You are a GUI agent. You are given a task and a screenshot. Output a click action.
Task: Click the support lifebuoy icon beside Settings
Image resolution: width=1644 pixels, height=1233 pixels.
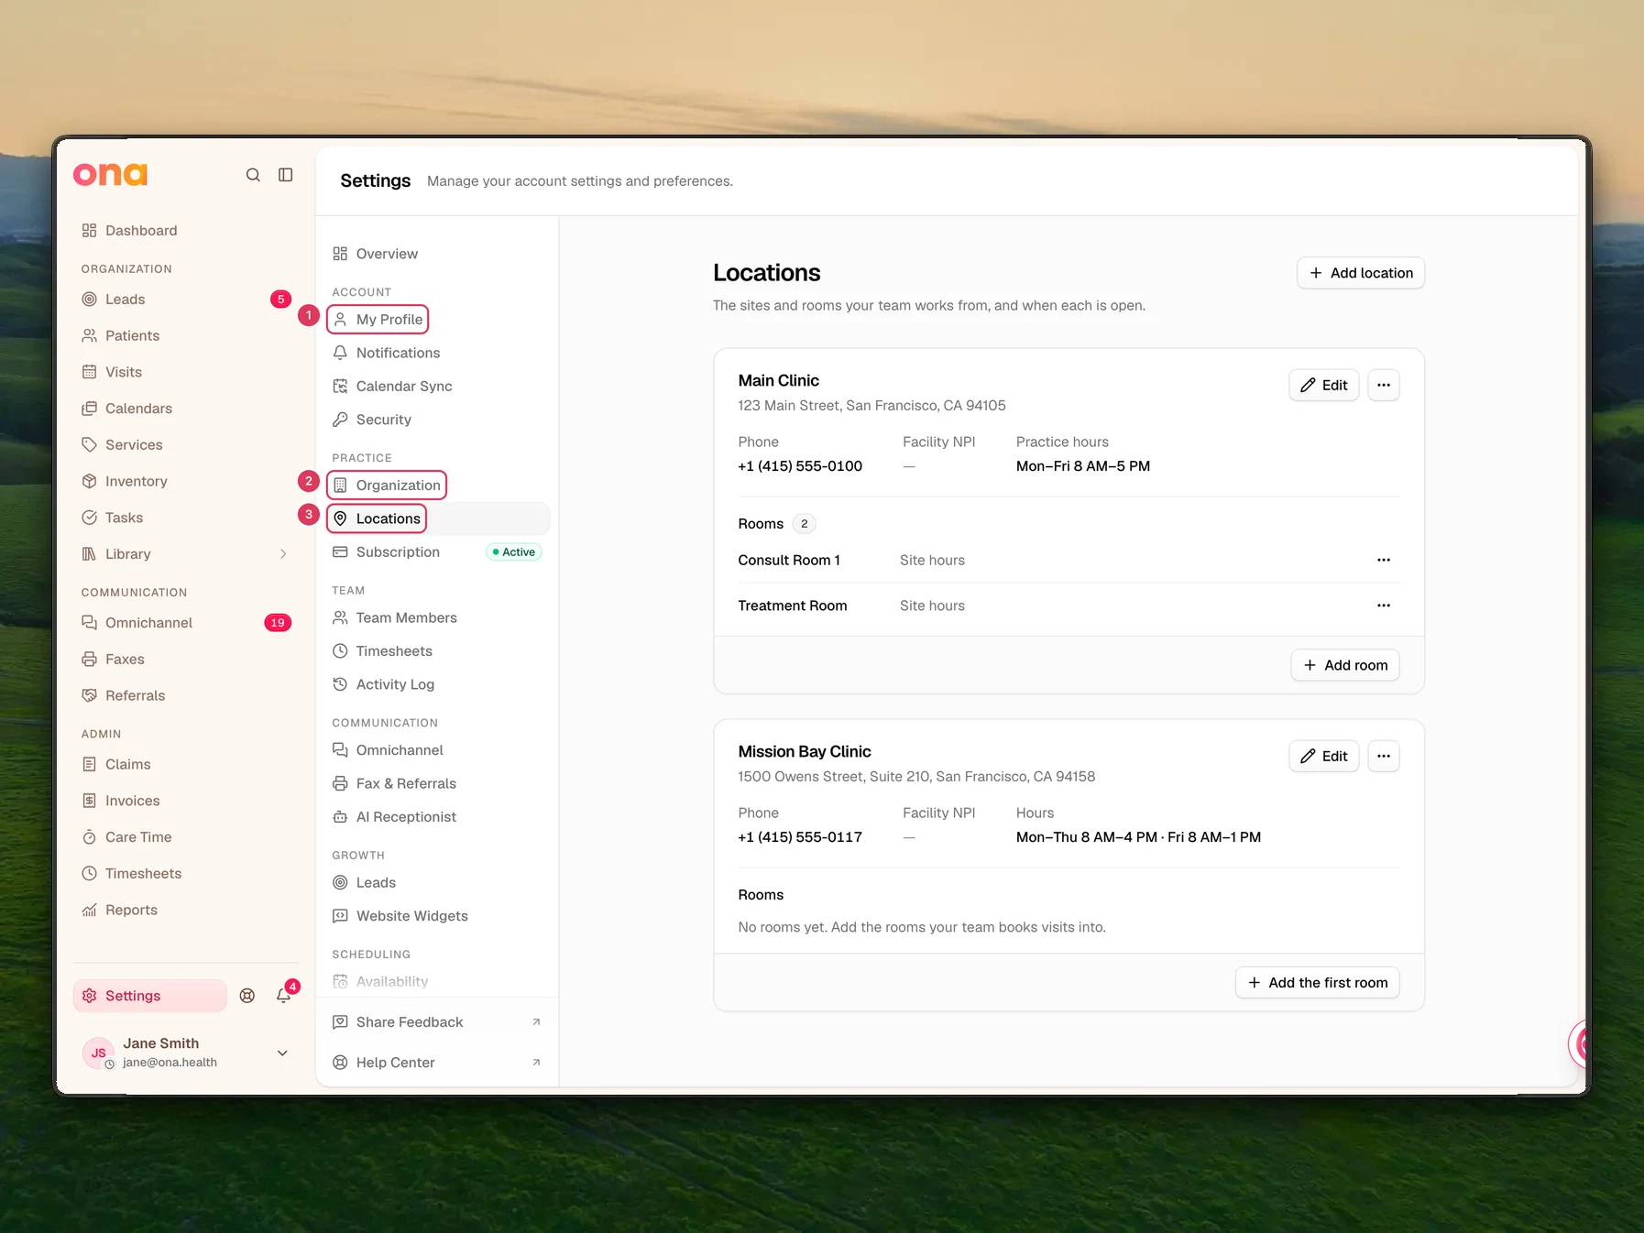[x=247, y=996]
